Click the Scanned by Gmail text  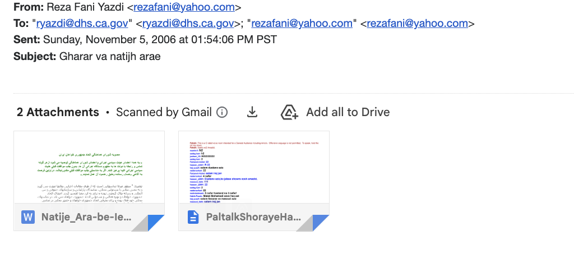(x=164, y=112)
